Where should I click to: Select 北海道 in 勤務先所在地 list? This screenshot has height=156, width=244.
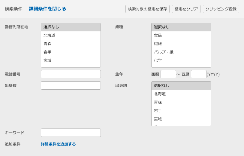click(x=50, y=35)
